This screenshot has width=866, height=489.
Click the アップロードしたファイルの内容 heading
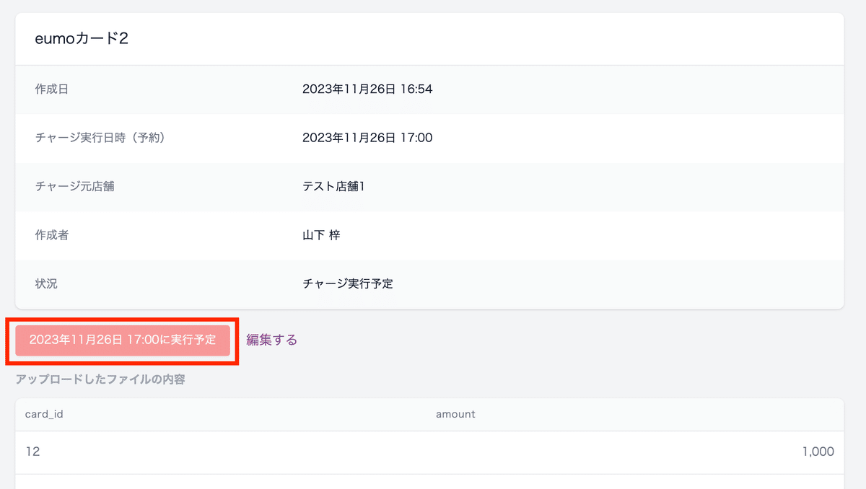[x=100, y=379]
